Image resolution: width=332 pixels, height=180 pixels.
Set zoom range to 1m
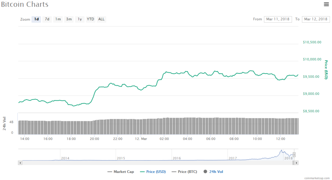point(58,19)
